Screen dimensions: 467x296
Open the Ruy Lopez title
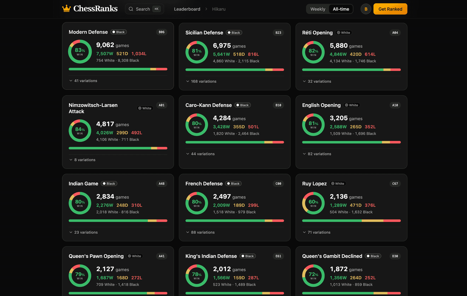(314, 184)
